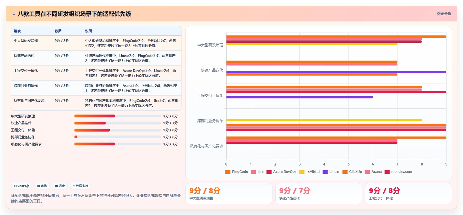
Task: Toggle 飞书项目 legend entry
Action: (310, 172)
